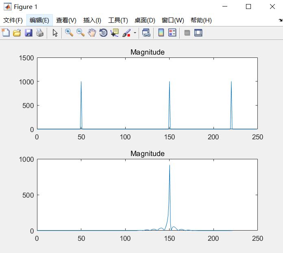
Task: Open the 编辑(E) menu
Action: click(x=39, y=20)
